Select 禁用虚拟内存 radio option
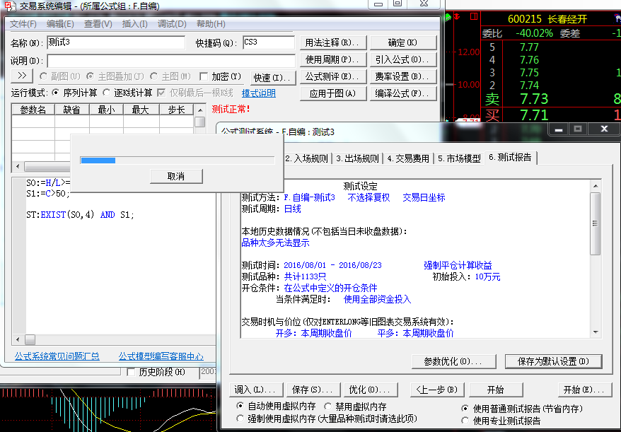The image size is (621, 432). 328,406
